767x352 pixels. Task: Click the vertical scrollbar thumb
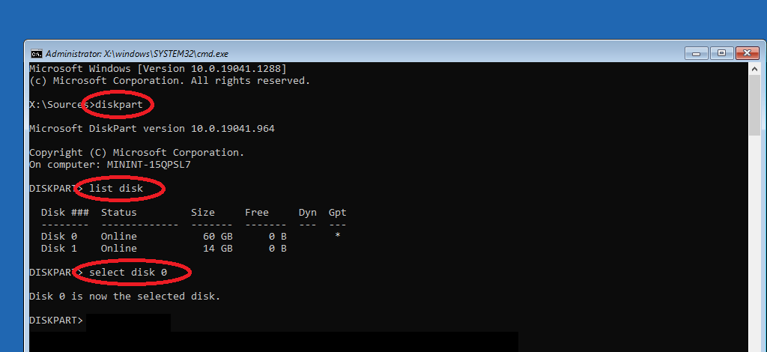click(754, 105)
